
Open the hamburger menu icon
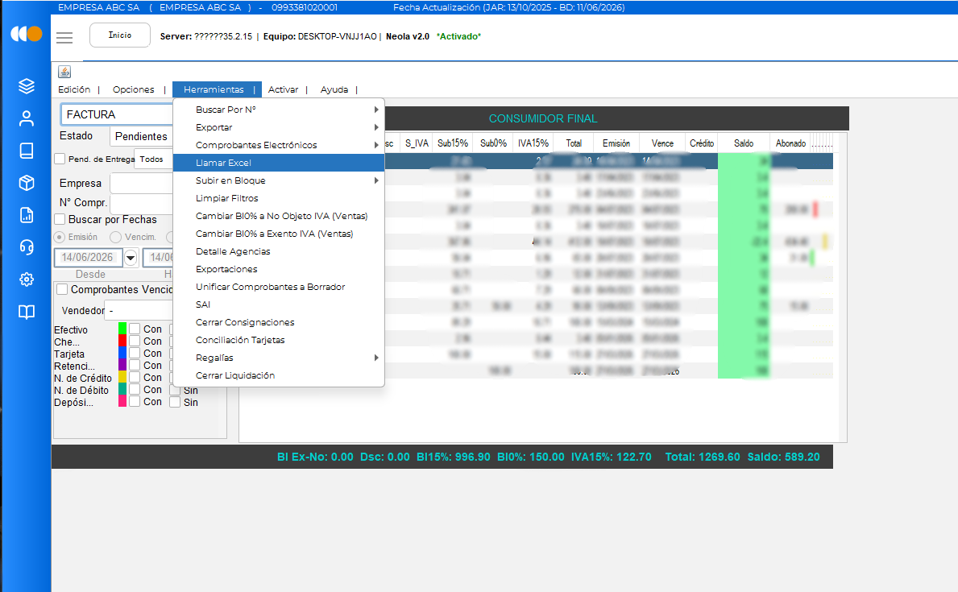[64, 37]
